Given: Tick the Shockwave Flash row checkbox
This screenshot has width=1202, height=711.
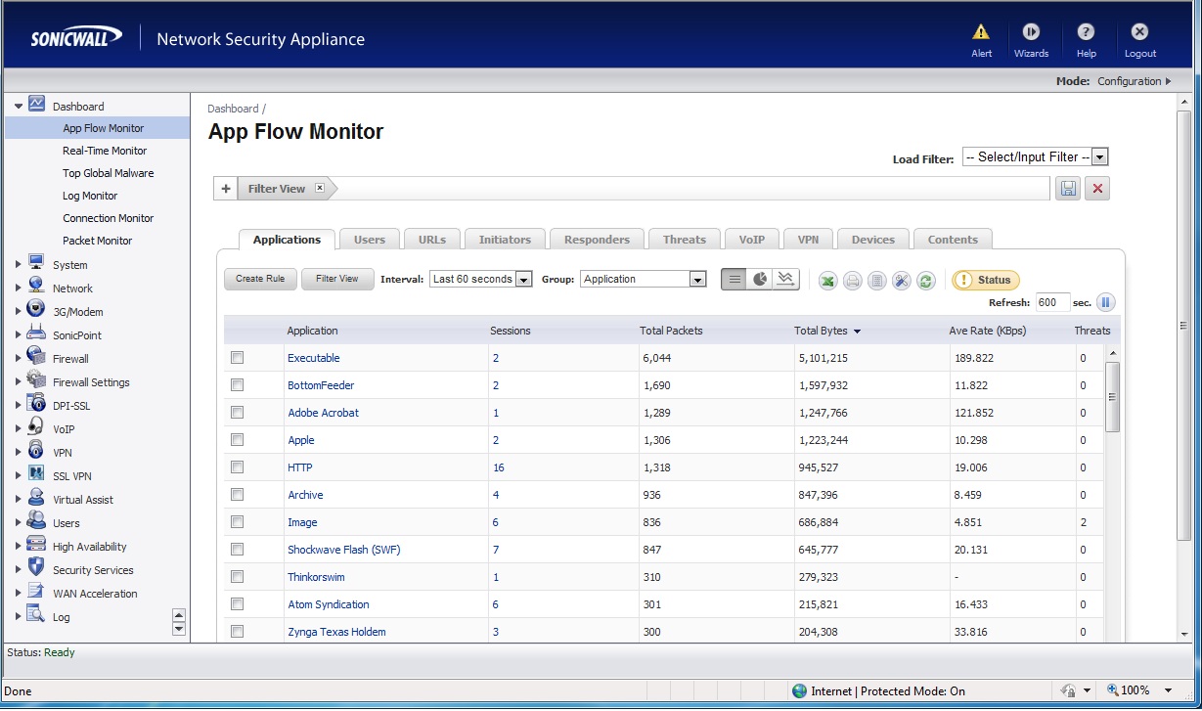Looking at the screenshot, I should pos(237,550).
